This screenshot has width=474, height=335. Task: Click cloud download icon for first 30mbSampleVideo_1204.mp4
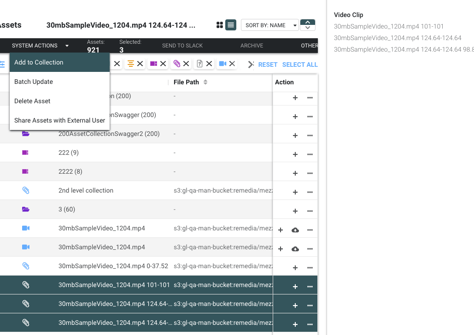295,230
